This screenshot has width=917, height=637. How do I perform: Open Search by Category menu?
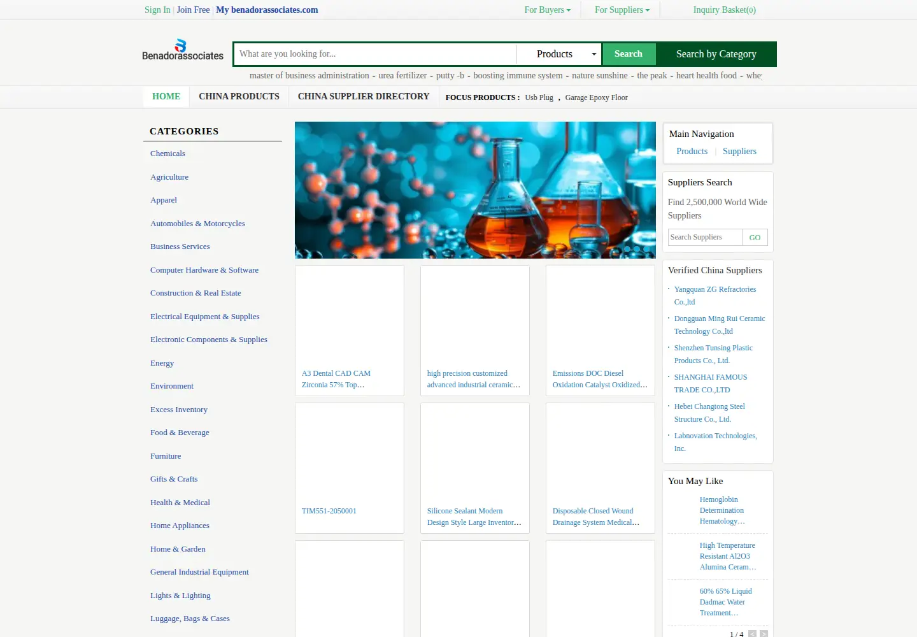point(716,54)
